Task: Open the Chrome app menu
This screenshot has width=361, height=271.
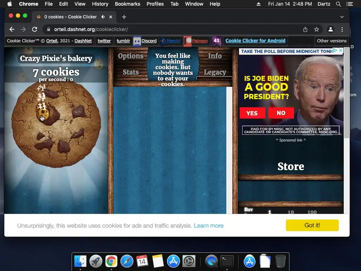Action: (29, 4)
